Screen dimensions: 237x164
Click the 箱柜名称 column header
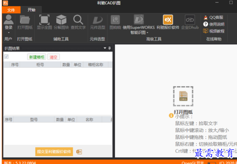point(95,65)
